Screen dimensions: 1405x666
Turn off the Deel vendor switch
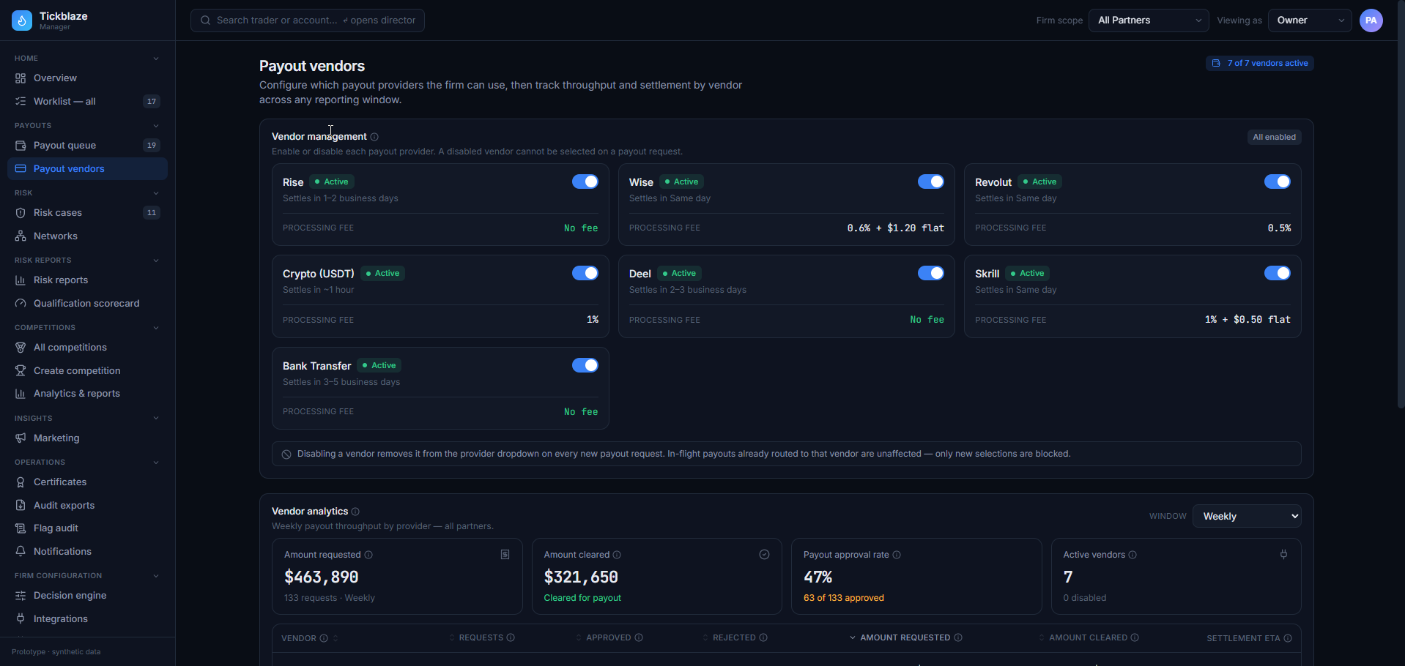(931, 273)
